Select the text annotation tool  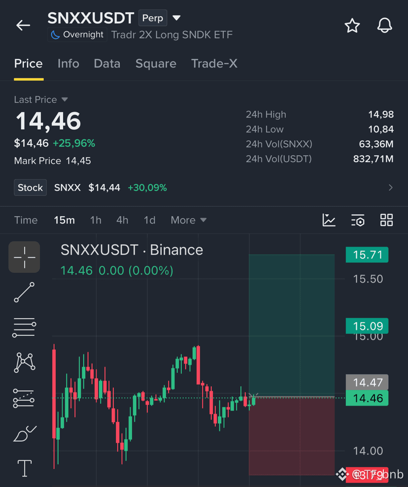(x=24, y=468)
